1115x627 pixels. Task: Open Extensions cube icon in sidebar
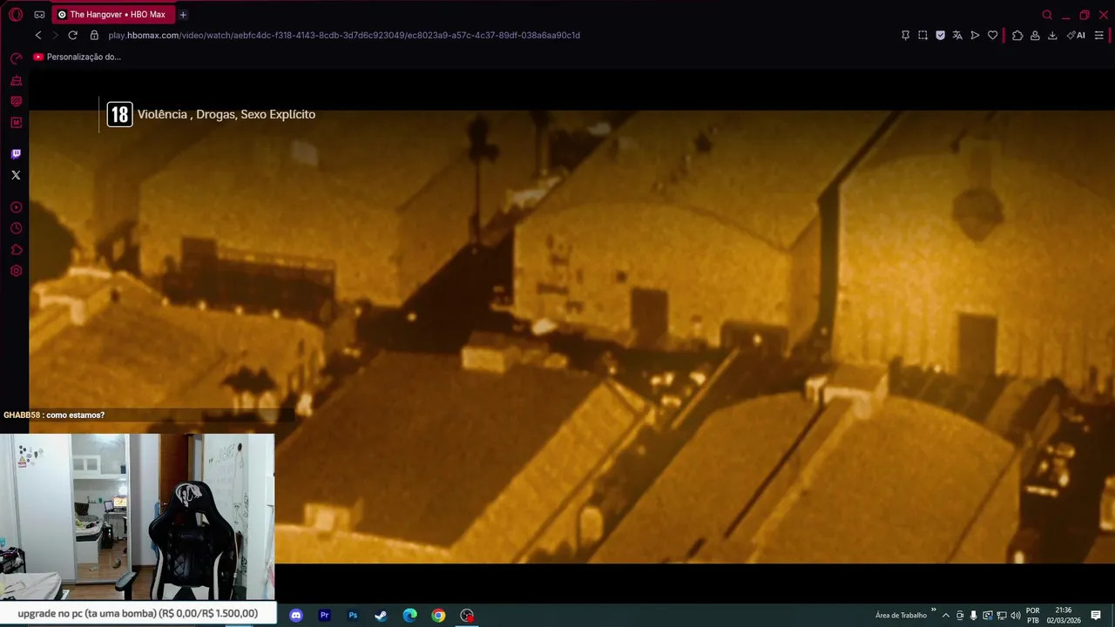[x=16, y=250]
